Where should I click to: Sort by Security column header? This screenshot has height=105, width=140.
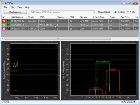(85, 17)
